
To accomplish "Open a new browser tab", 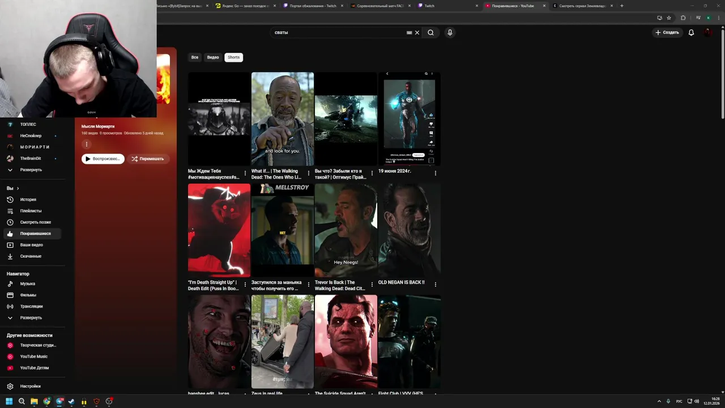I will pyautogui.click(x=621, y=6).
